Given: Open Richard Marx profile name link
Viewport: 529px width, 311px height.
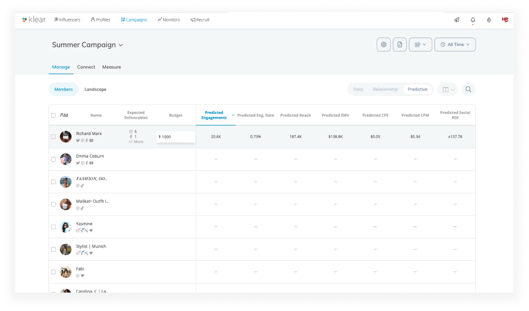Looking at the screenshot, I should 89,134.
